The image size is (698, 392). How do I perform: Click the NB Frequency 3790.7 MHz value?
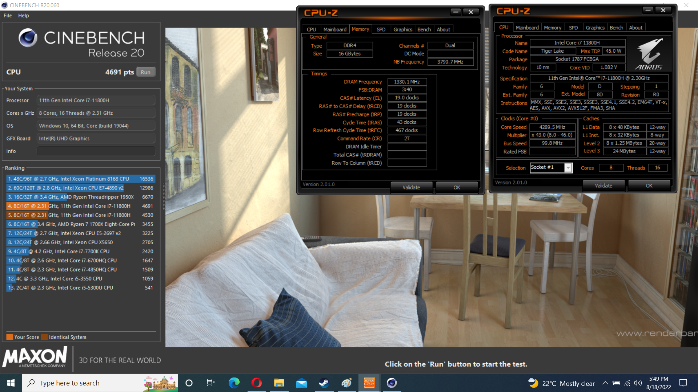click(x=450, y=62)
